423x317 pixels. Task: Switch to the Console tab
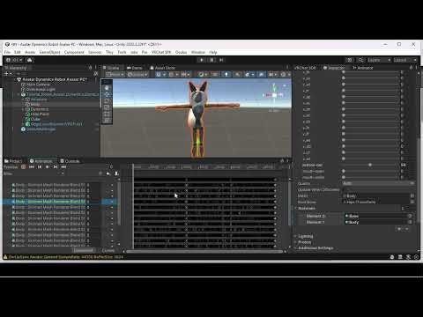[x=70, y=161]
